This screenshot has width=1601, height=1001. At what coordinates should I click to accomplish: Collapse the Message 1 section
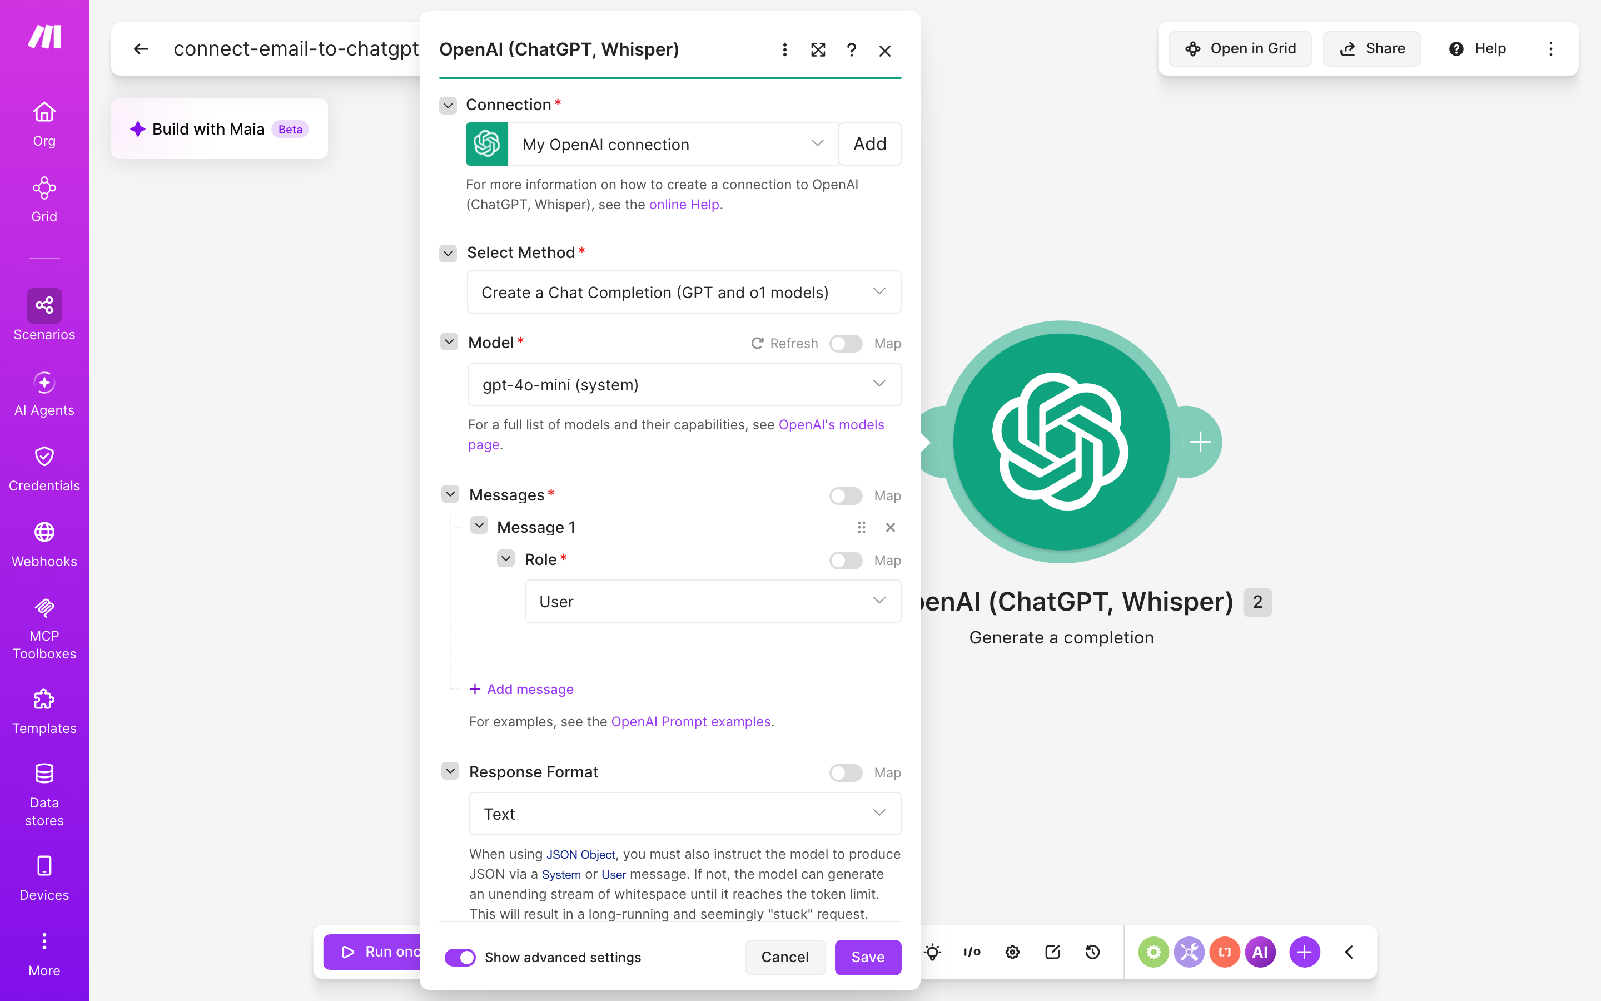479,526
